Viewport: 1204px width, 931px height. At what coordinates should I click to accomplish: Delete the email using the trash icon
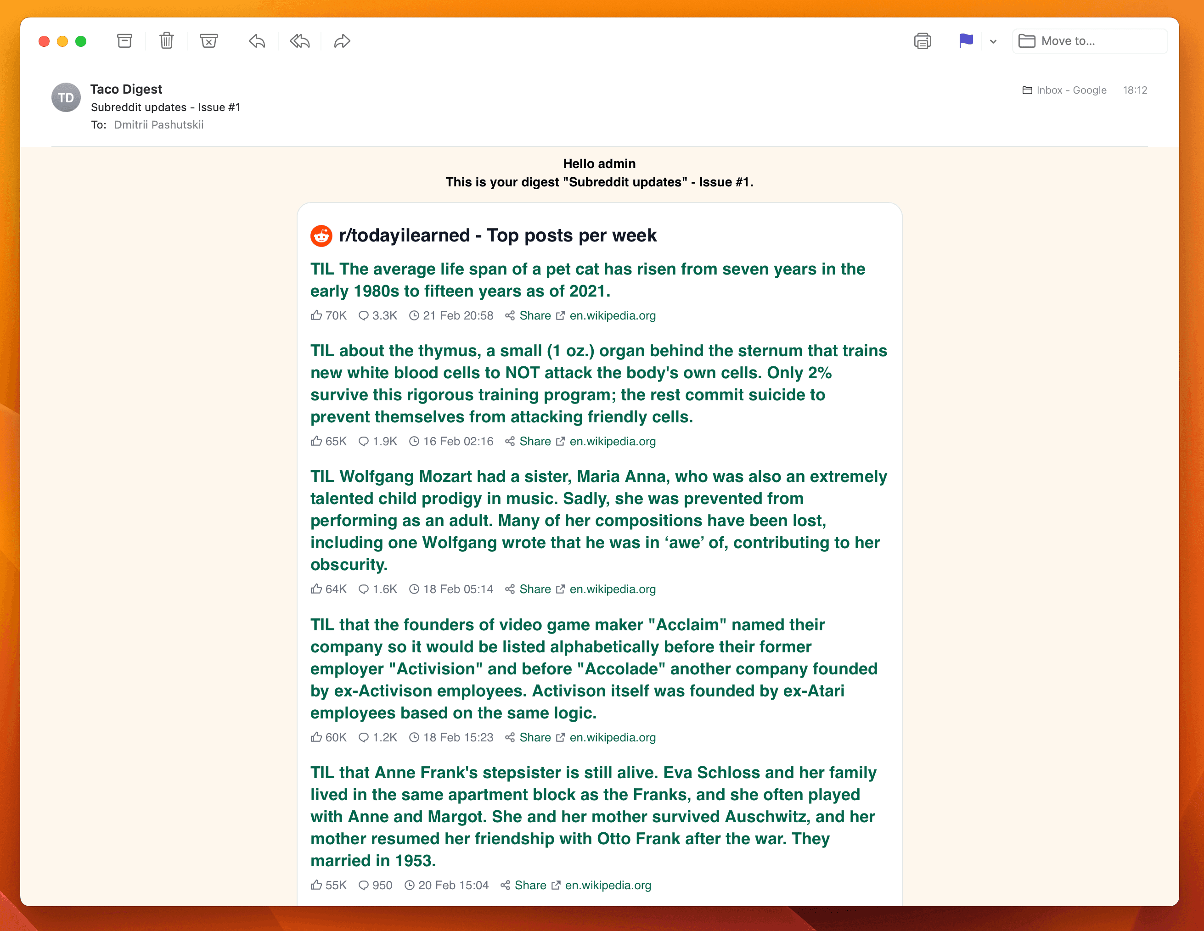(167, 41)
